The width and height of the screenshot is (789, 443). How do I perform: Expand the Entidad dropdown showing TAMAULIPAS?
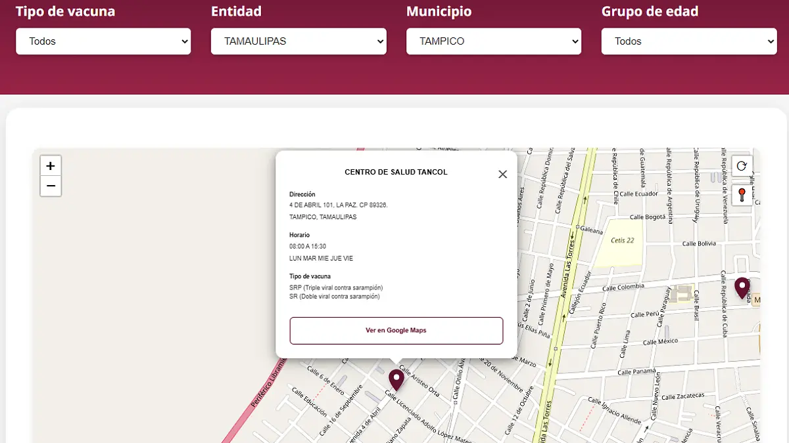299,41
